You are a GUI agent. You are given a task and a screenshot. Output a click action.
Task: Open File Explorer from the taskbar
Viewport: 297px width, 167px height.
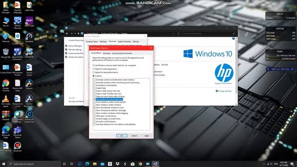click(x=95, y=164)
